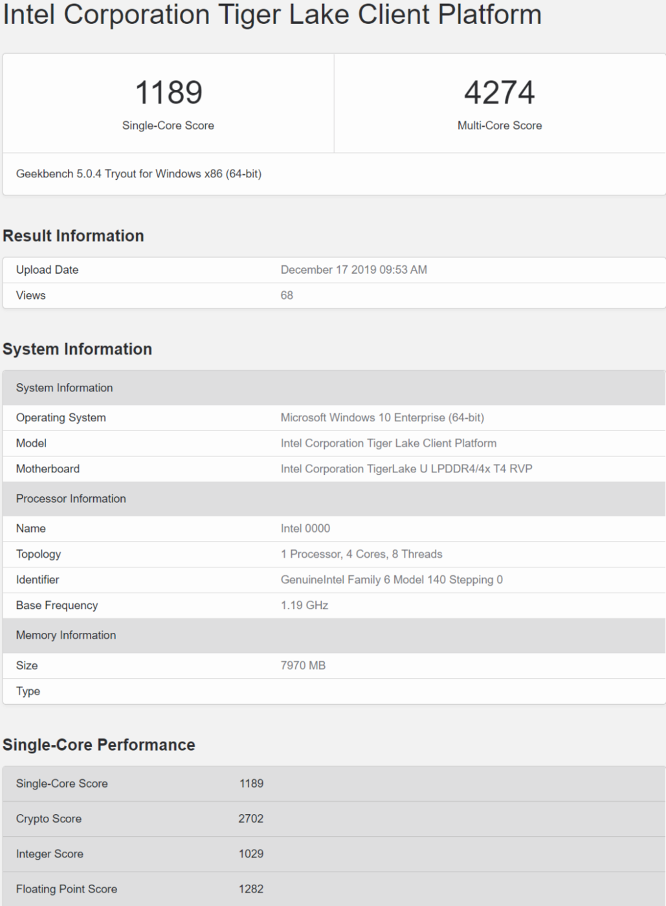Screen dimensions: 666x906
Task: Click the Single-Core Performance heading
Action: point(99,745)
